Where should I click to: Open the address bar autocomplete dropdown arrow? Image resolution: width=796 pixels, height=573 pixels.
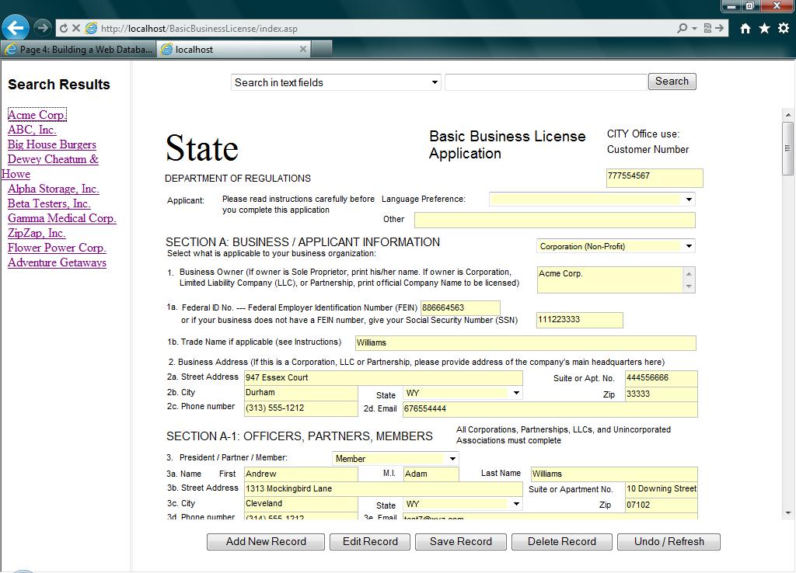694,29
